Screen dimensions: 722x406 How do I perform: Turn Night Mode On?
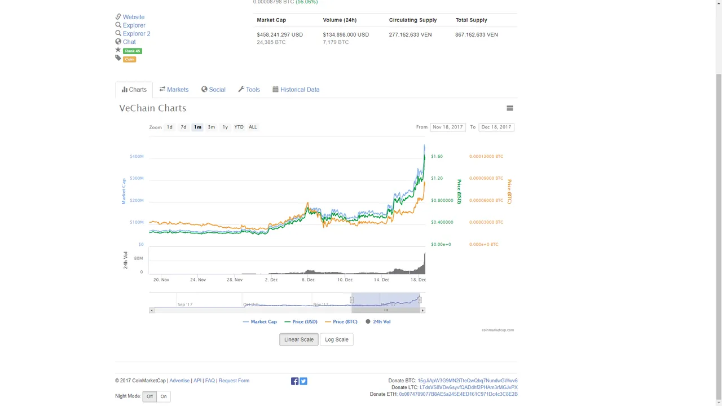pos(164,396)
